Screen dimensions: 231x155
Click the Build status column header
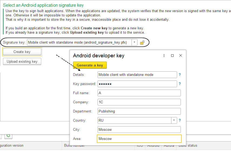click(188, 146)
